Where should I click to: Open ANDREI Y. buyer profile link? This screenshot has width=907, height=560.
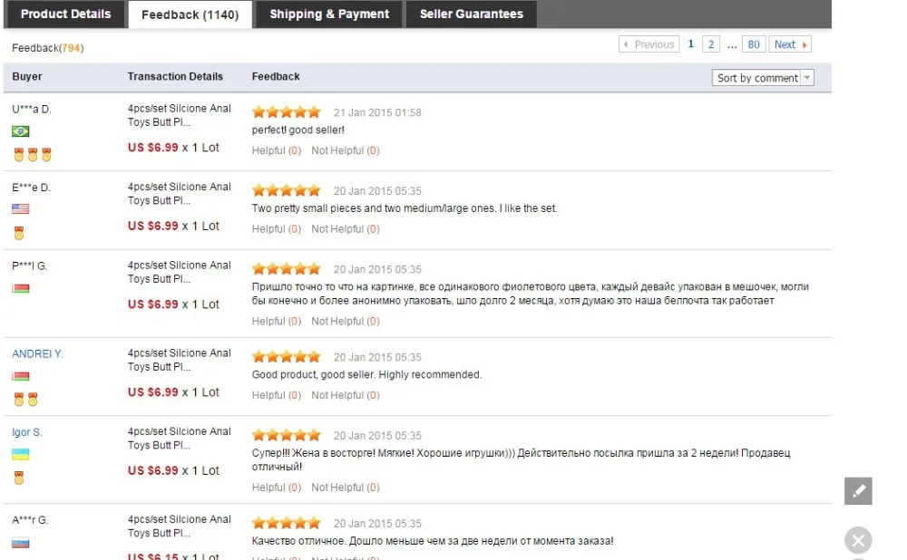(37, 353)
